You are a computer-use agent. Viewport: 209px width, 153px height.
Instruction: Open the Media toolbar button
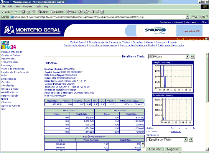pyautogui.click(x=71, y=12)
